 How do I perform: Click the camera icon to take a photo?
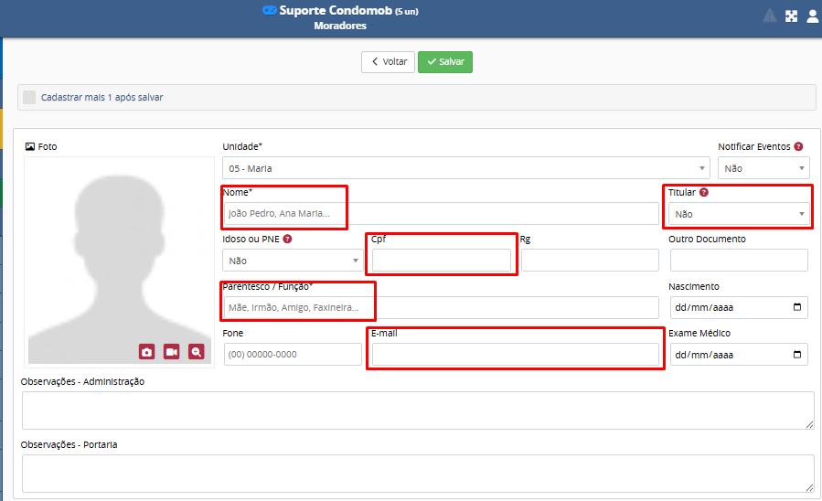click(147, 352)
